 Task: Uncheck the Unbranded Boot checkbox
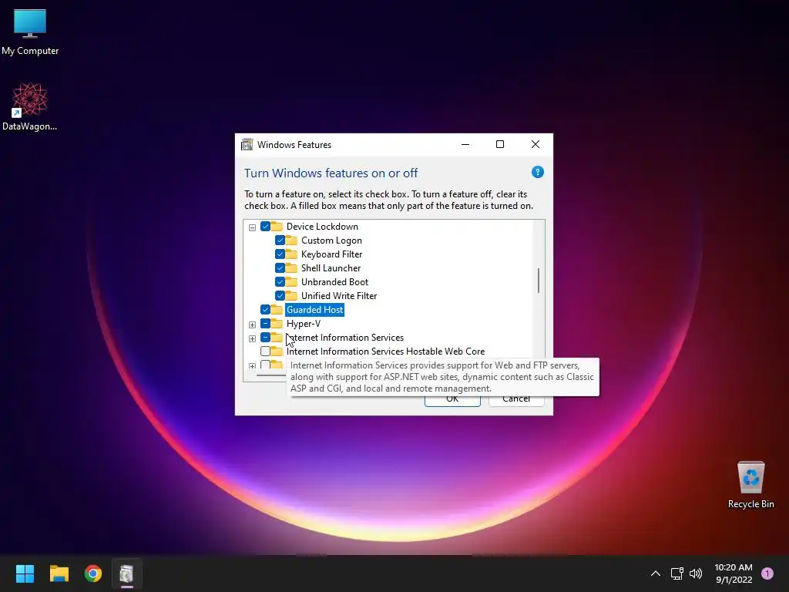(x=280, y=282)
